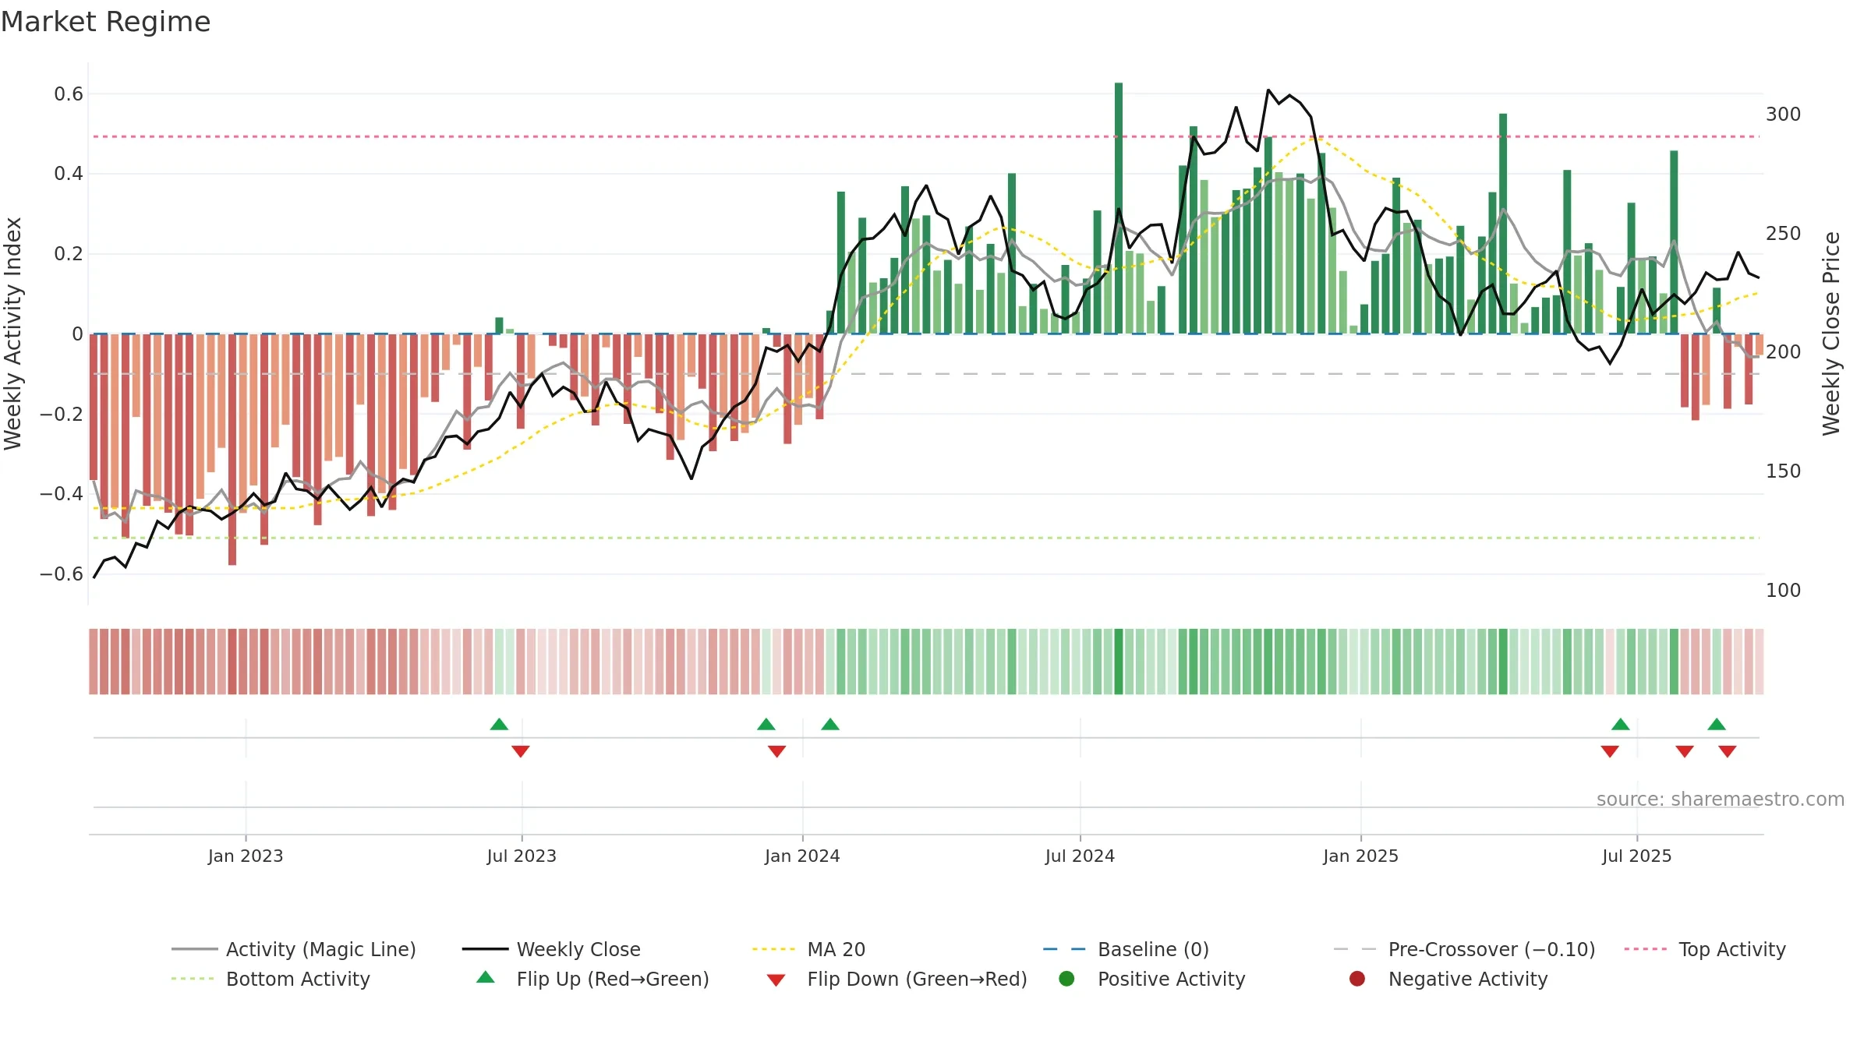Viewport: 1871px width, 1052px height.
Task: Toggle Activity (Magic Line) legend entry
Action: (x=294, y=949)
